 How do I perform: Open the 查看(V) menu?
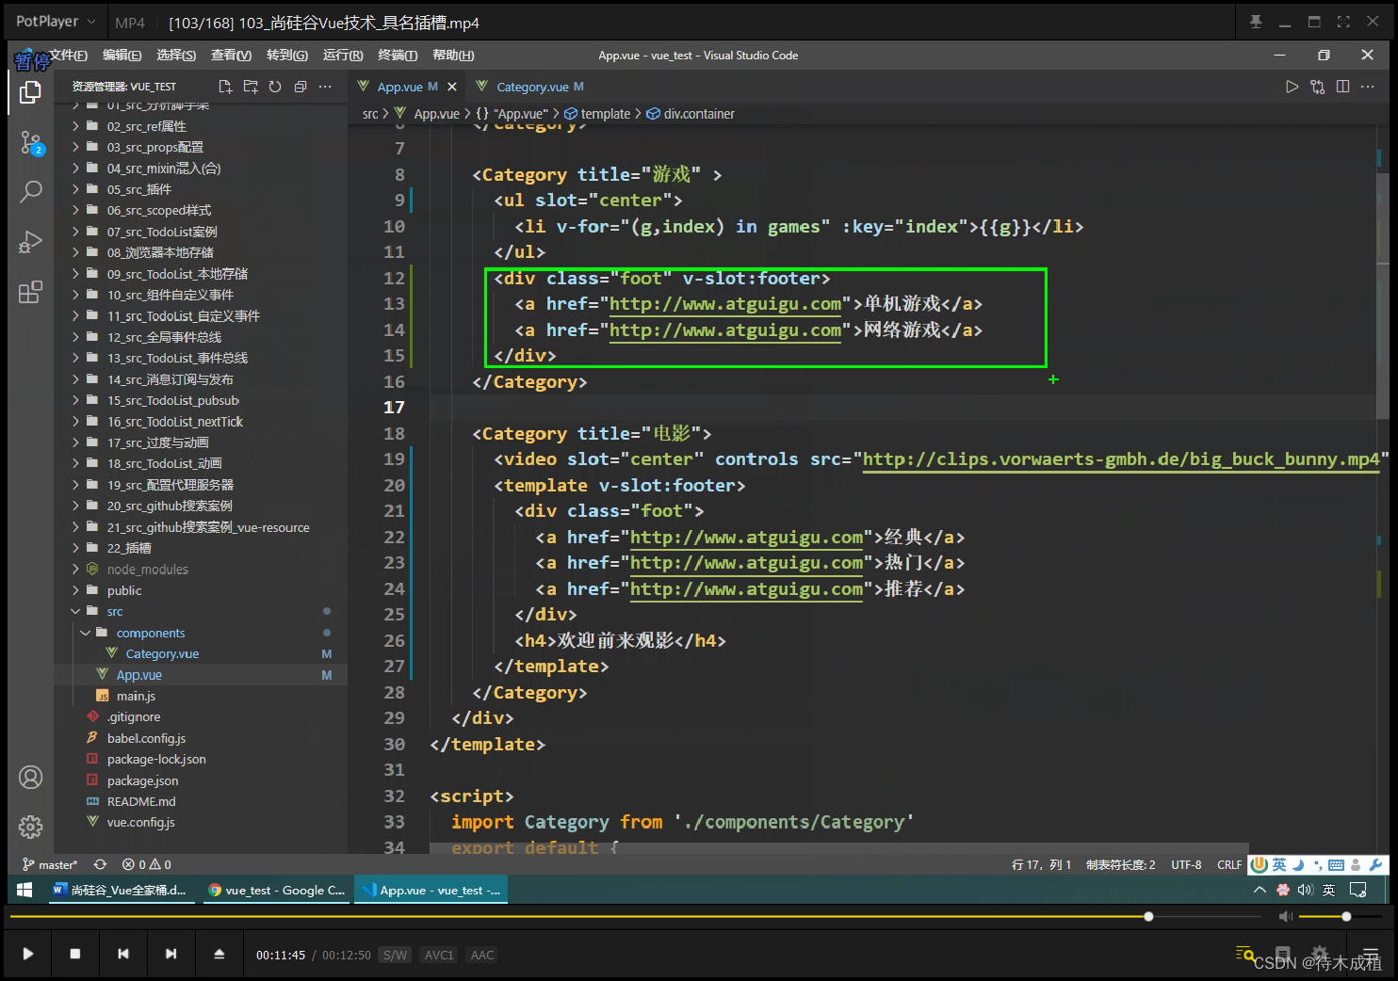231,56
